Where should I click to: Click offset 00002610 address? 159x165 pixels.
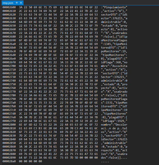point(9,11)
